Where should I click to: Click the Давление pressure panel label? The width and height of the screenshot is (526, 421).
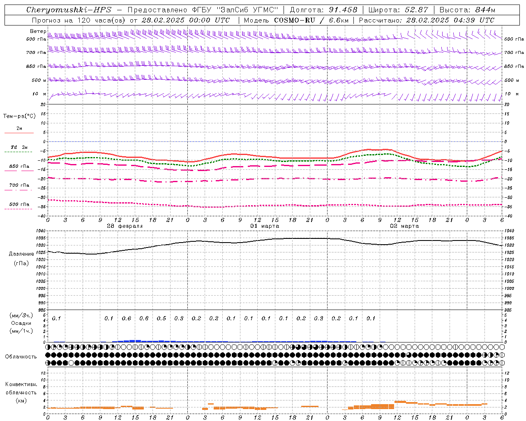pyautogui.click(x=21, y=254)
